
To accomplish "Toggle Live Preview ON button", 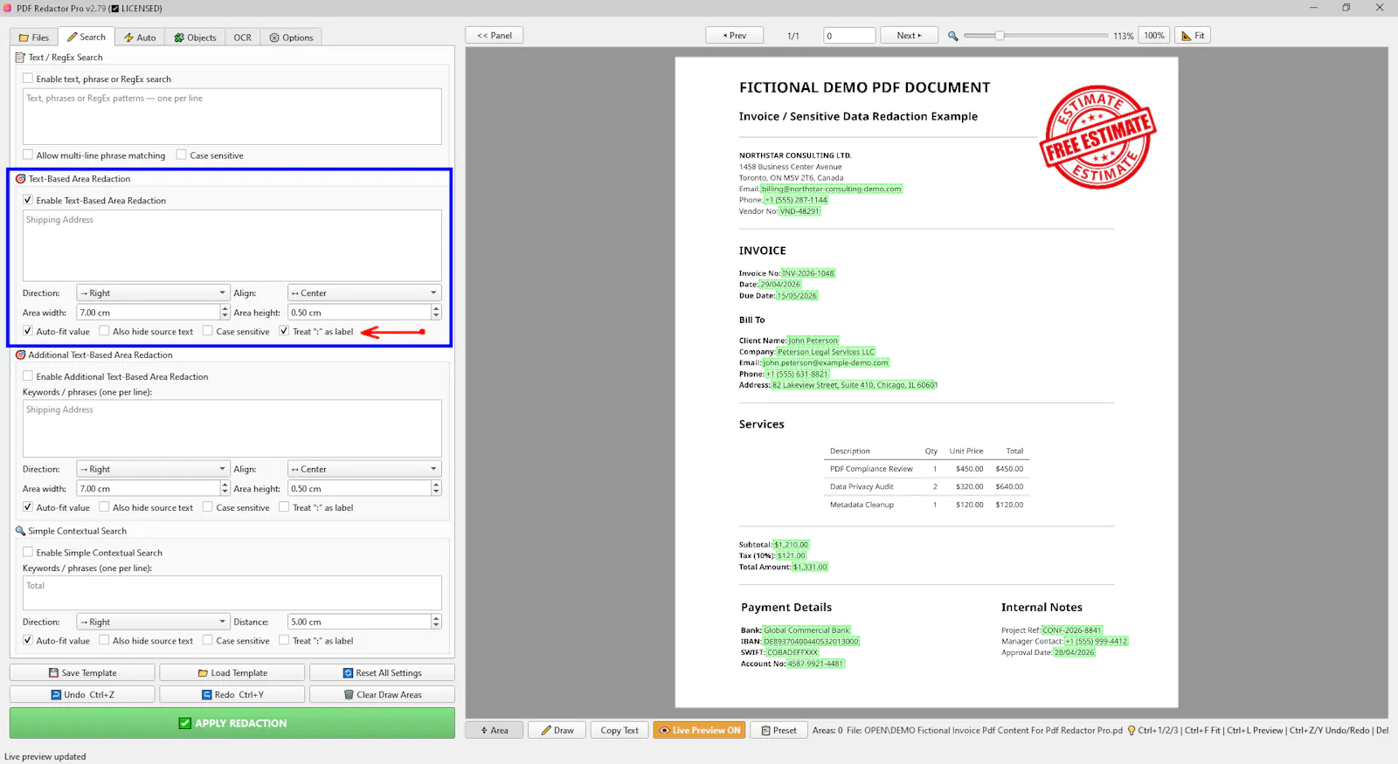I will click(x=699, y=730).
